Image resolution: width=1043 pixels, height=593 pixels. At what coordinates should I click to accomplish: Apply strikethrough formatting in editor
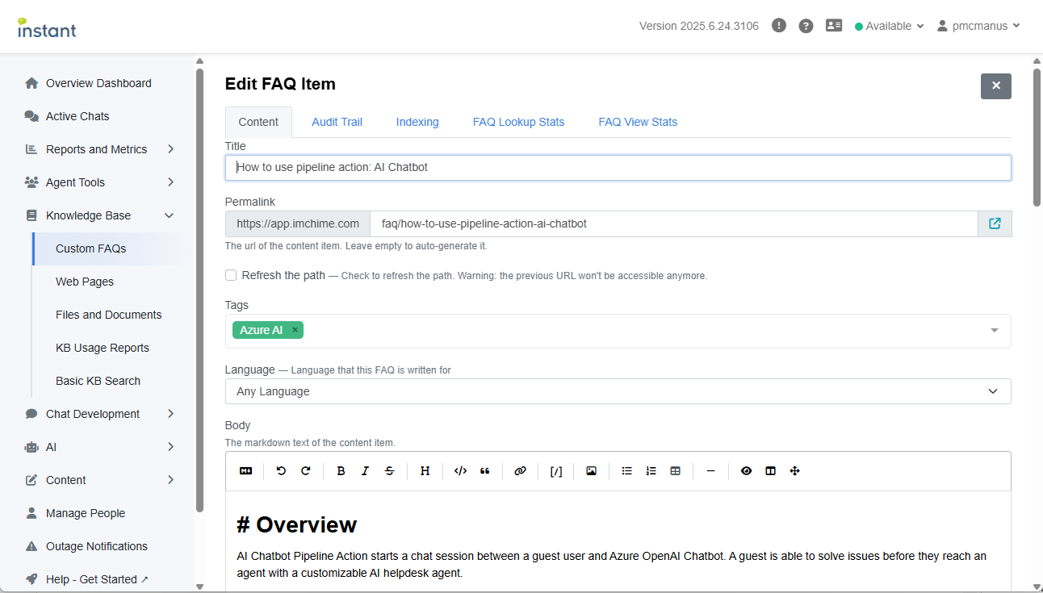tap(390, 471)
